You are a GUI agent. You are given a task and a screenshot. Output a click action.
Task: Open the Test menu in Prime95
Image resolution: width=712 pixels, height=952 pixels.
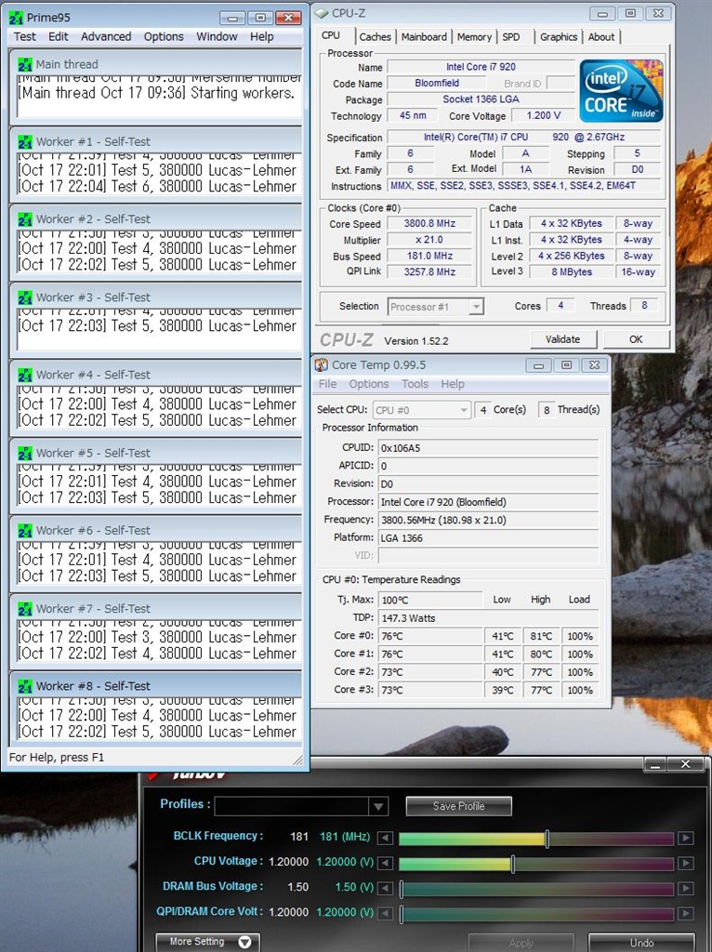click(25, 36)
